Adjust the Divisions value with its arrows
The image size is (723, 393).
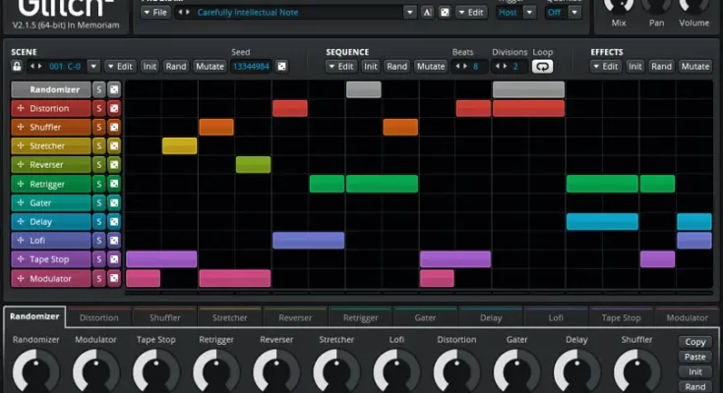point(501,67)
